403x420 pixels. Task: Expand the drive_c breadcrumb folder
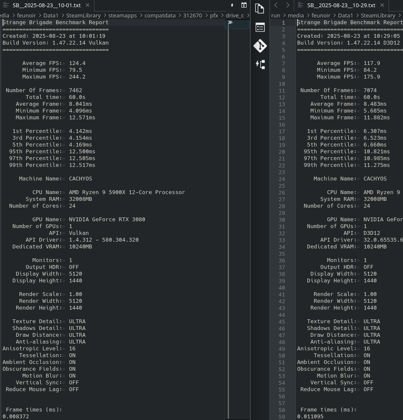[235, 15]
